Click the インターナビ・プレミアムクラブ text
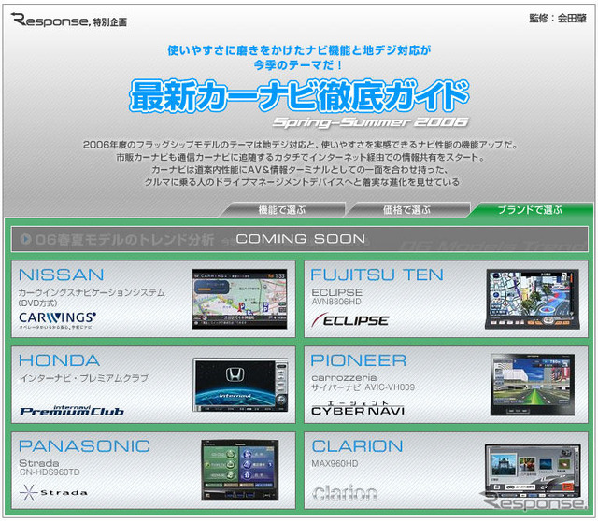The width and height of the screenshot is (598, 521). [84, 378]
